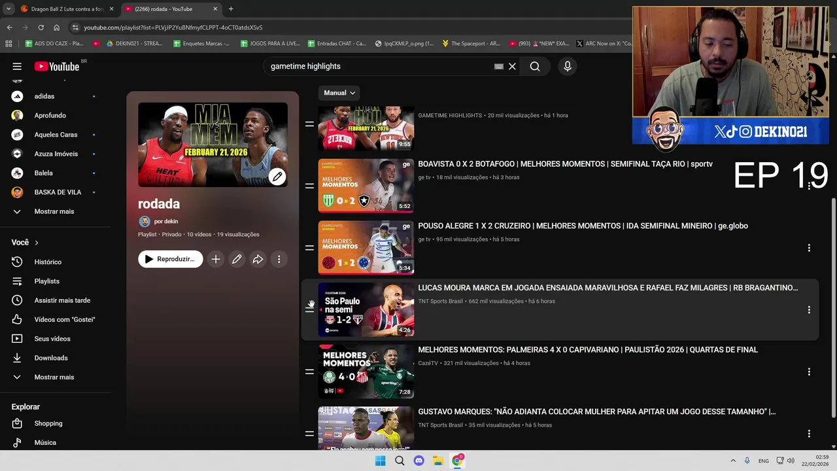Play the playlist with Reproduzir button

tap(170, 259)
